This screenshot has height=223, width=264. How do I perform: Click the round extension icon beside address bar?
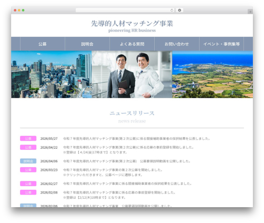coord(180,10)
